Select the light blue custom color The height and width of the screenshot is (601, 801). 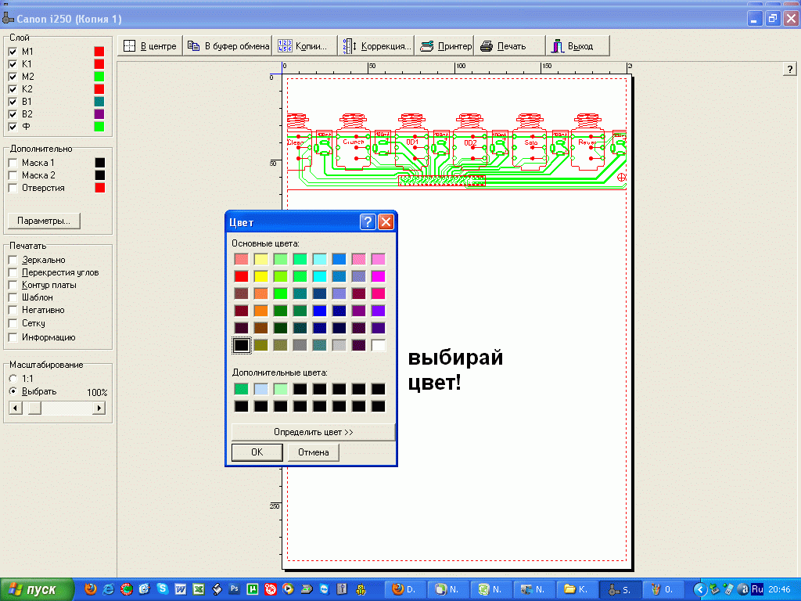[x=260, y=389]
